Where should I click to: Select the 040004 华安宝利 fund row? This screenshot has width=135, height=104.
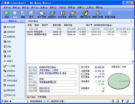(78, 32)
